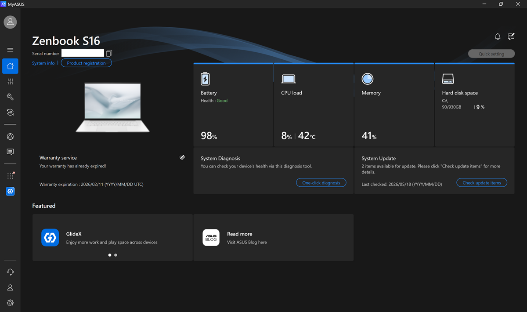
Task: Open Device Settings sliders icon in sidebar
Action: 10,82
